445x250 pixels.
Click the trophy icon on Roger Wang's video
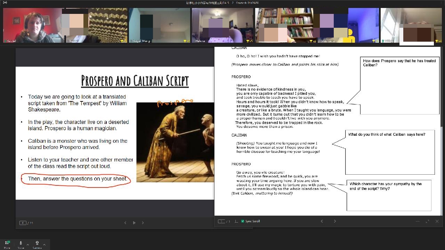(x=186, y=41)
